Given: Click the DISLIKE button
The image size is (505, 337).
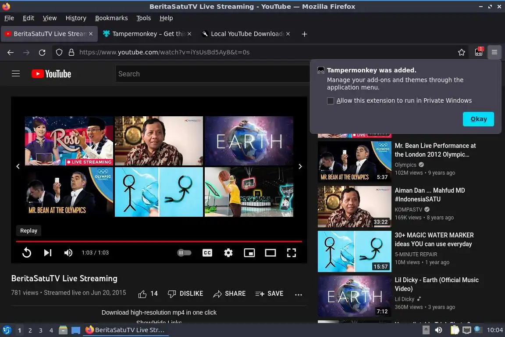Looking at the screenshot, I should 185,294.
